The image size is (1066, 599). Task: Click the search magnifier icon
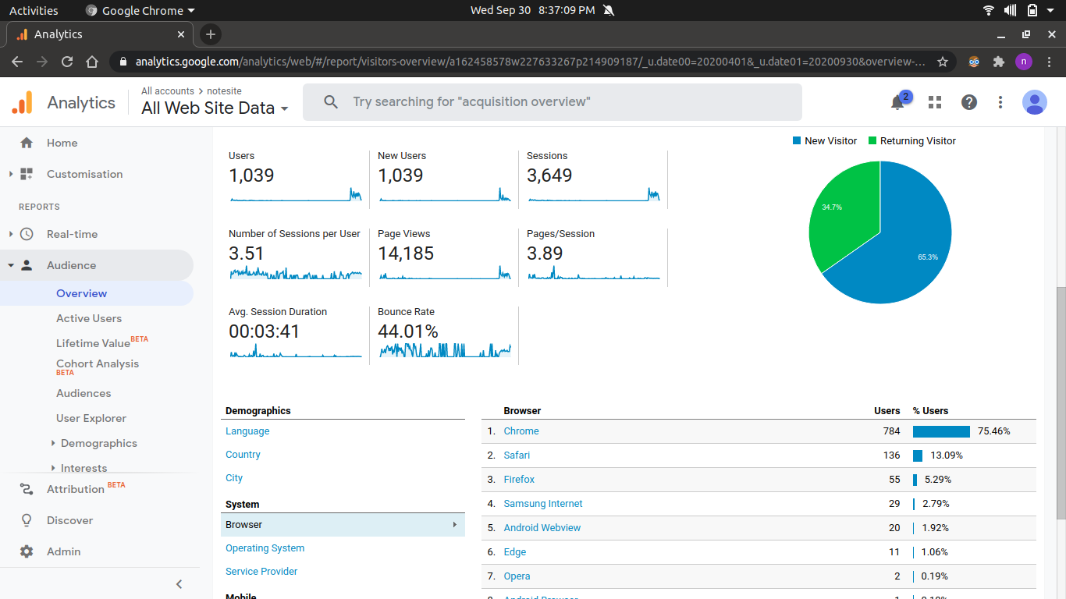point(331,102)
